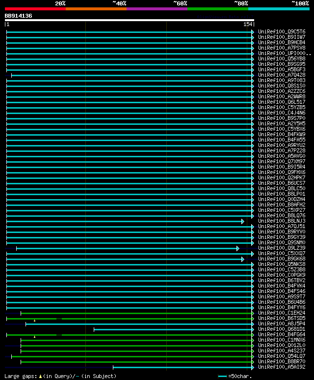Image resolution: width=314 pixels, height=380 pixels.
Task: Select the UniRef100_C1EH24 label
Action: [282, 313]
